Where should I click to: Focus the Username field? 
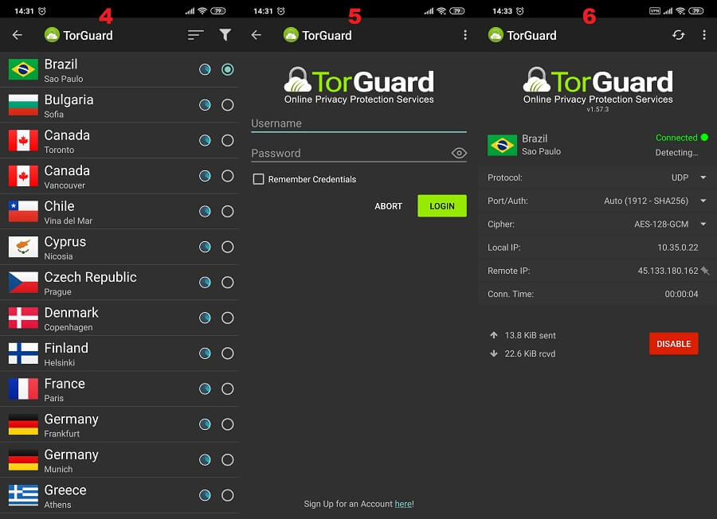point(359,124)
